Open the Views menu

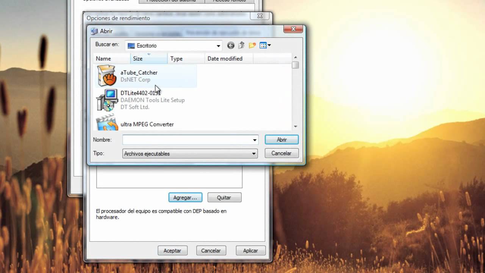pos(265,45)
